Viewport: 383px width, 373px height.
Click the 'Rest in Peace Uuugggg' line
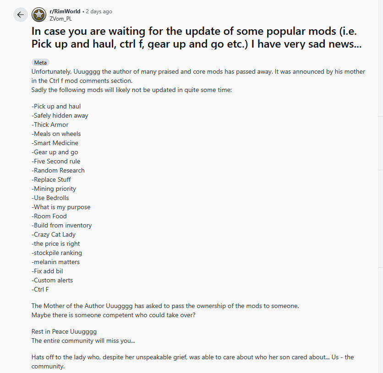tap(64, 331)
